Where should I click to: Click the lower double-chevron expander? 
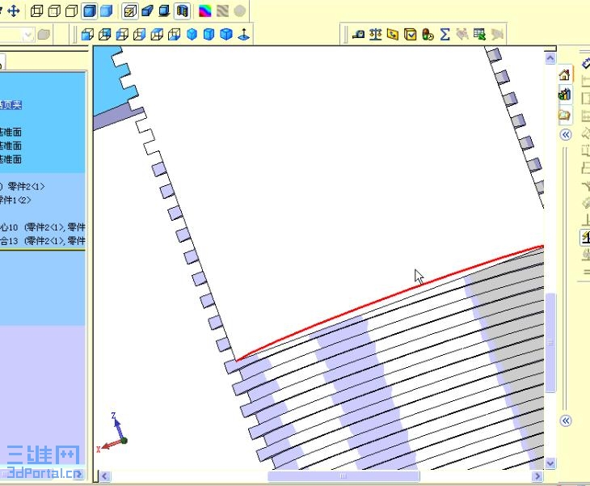(566, 420)
